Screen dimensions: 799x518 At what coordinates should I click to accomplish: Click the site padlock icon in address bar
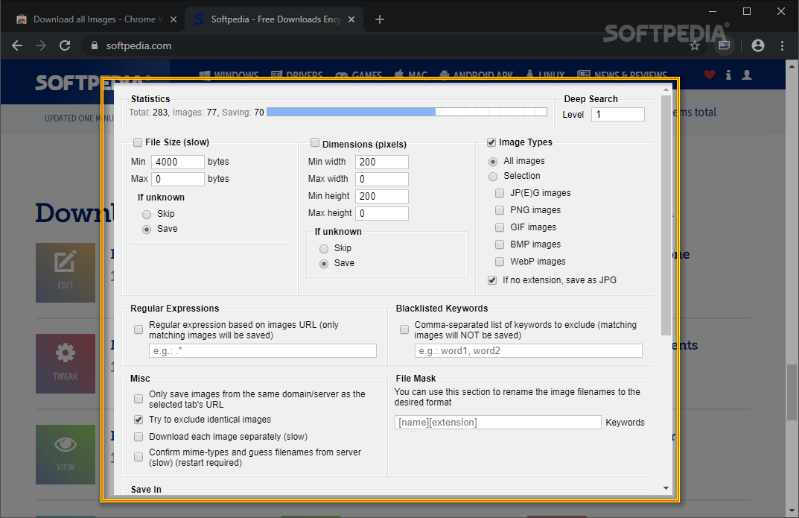coord(95,46)
